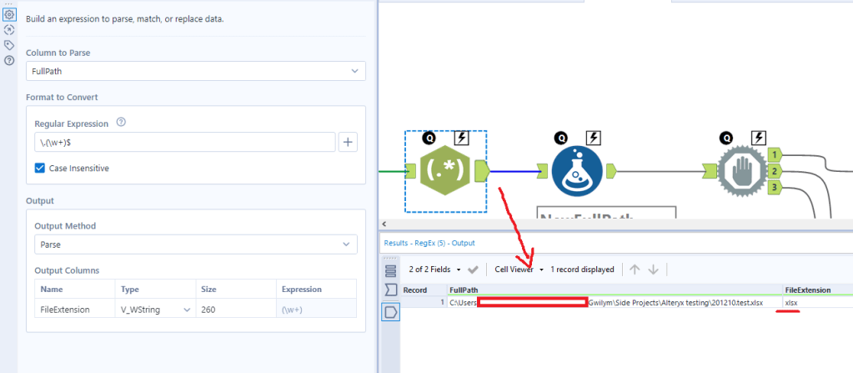This screenshot has width=853, height=373.
Task: Uncheck the Case Insensitive checkbox
Action: 40,168
